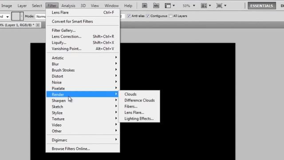Open the Liquify... filter
Screen dimensions: 284x160
83,43
